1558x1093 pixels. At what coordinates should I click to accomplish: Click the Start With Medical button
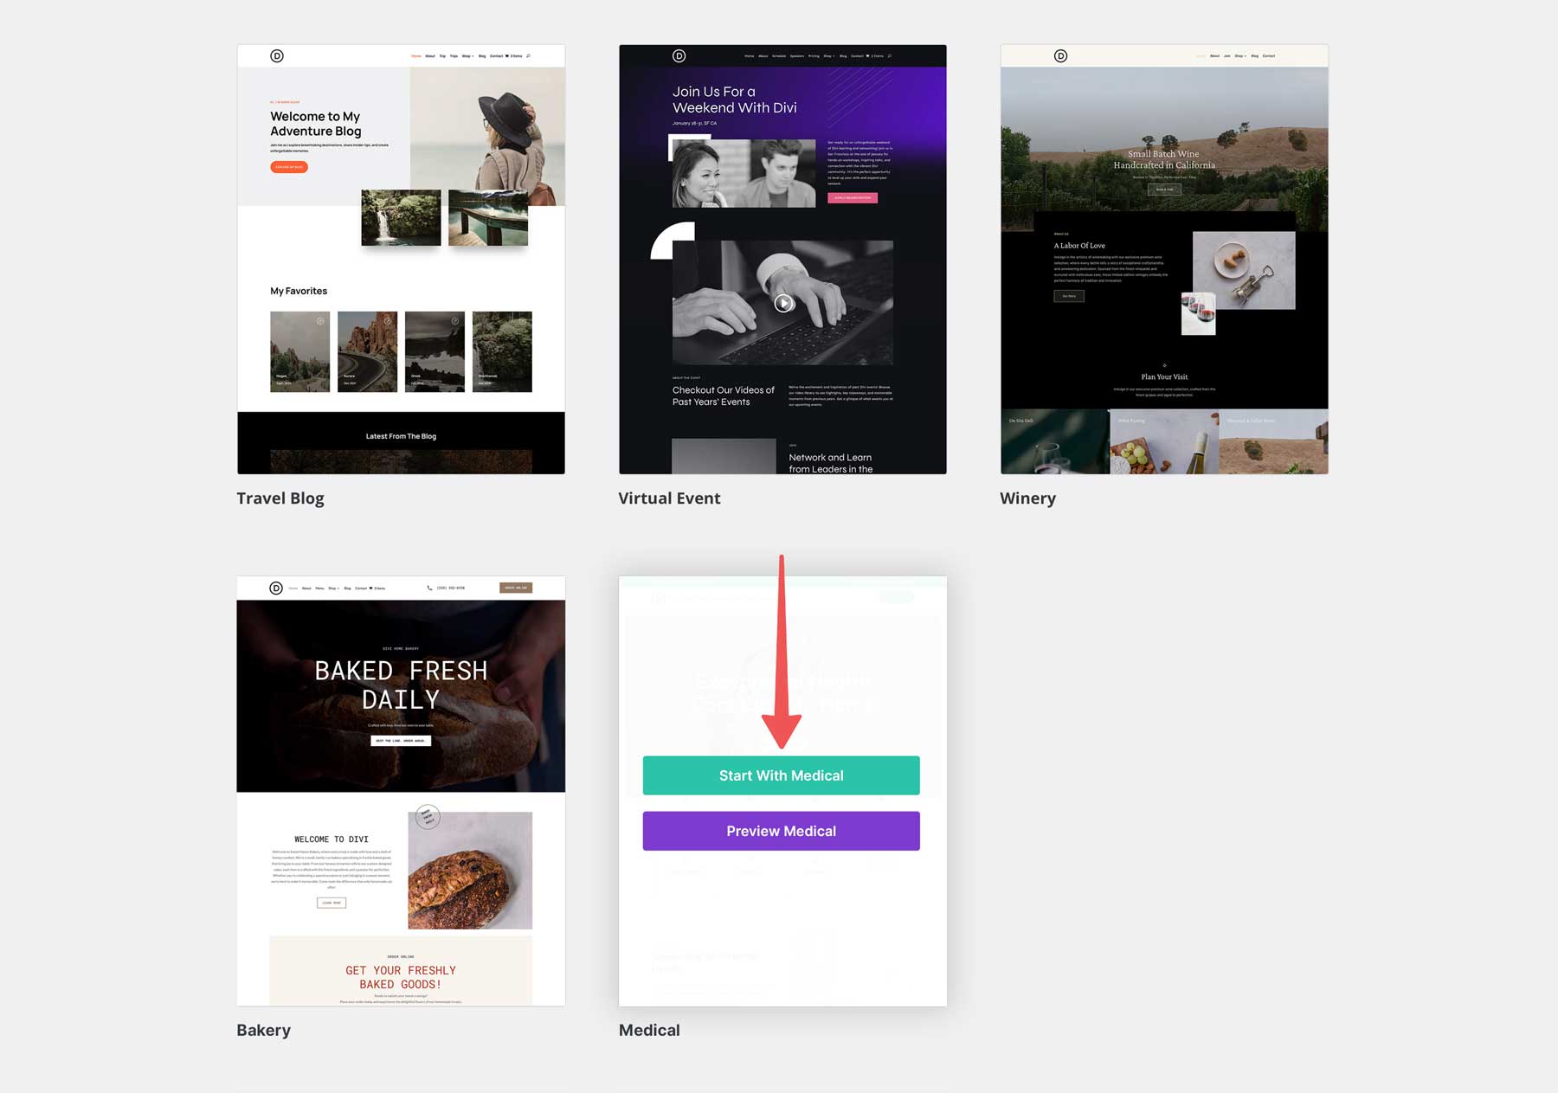coord(780,775)
